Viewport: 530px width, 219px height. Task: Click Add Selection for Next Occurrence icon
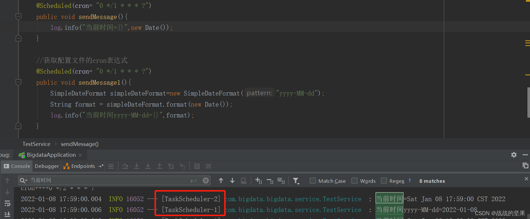(x=259, y=181)
